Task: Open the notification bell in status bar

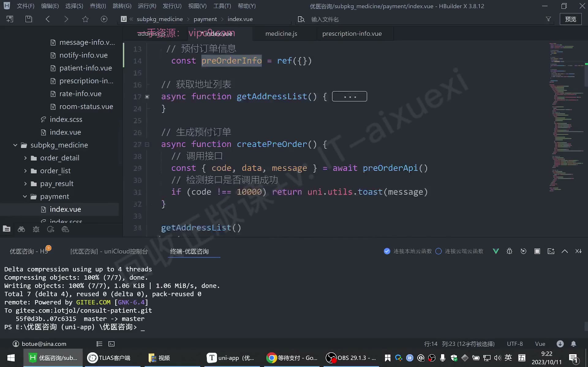Action: 574,344
